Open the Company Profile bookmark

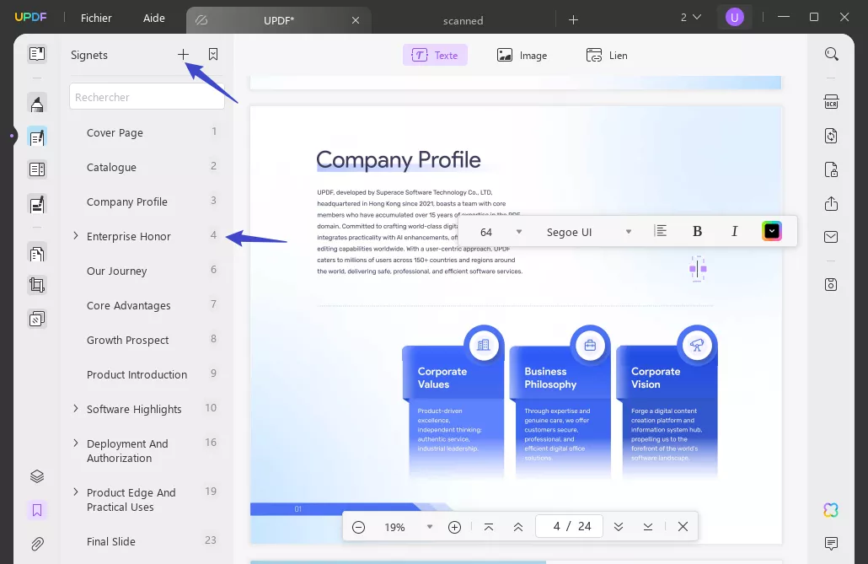pos(126,201)
